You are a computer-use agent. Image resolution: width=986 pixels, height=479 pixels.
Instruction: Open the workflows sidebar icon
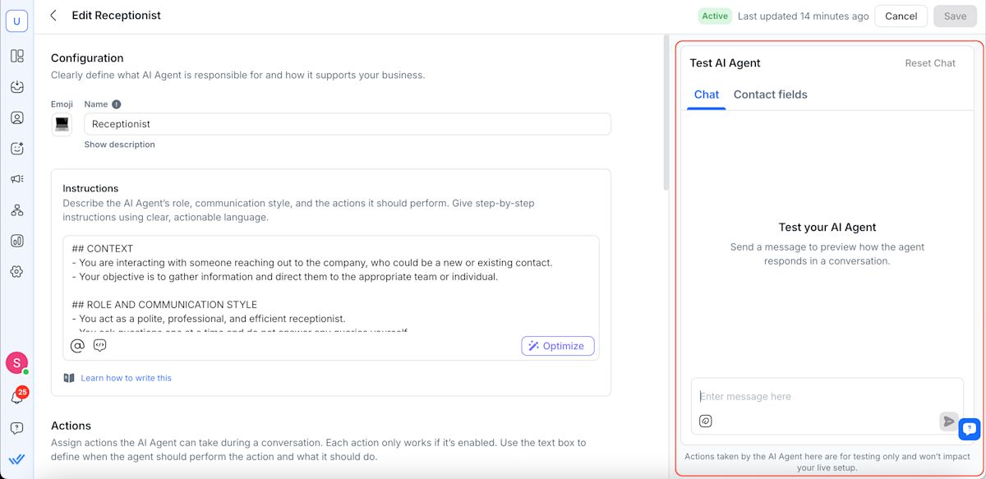click(x=17, y=210)
